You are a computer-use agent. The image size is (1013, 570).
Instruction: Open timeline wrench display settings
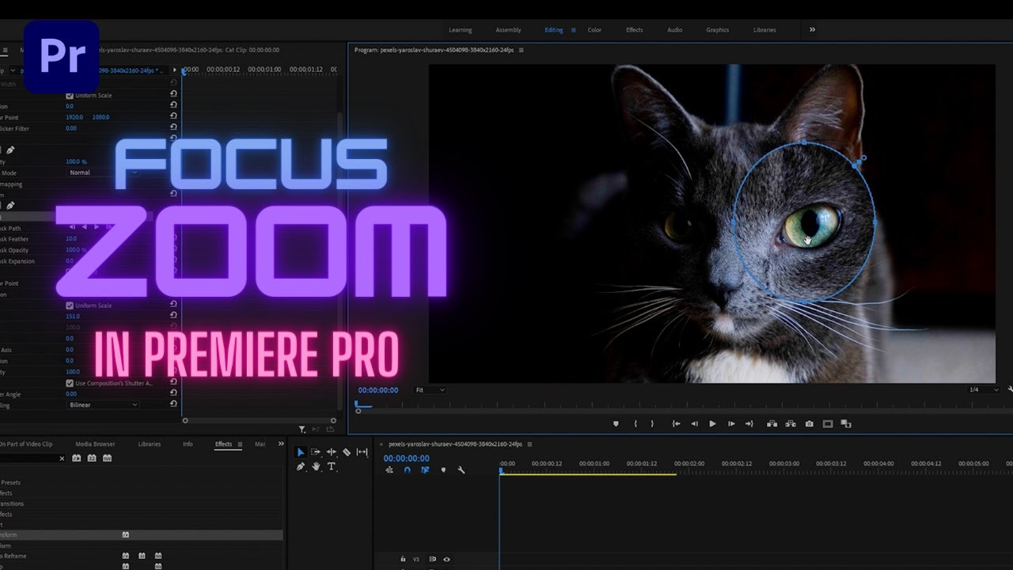click(461, 469)
